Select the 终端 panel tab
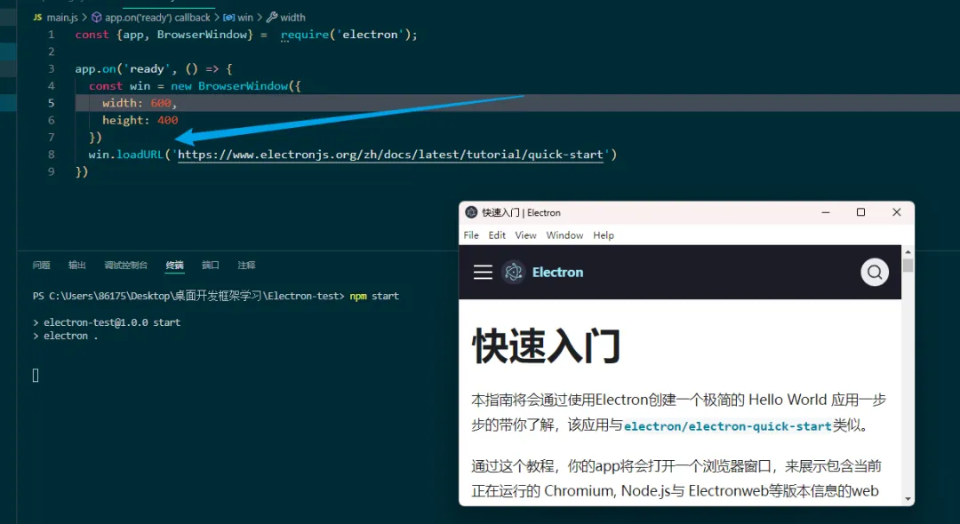 point(174,266)
